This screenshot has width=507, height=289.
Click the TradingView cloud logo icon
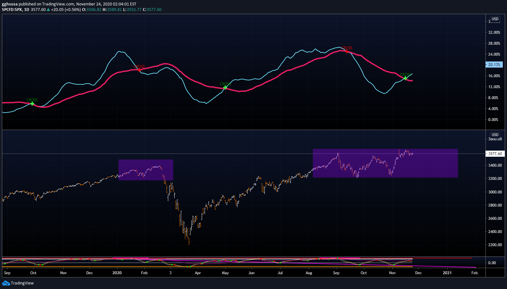[6, 283]
